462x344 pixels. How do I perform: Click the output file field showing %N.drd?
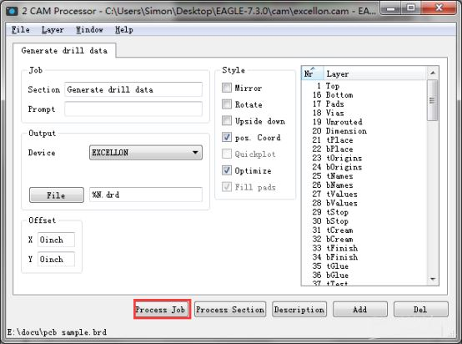pos(146,195)
